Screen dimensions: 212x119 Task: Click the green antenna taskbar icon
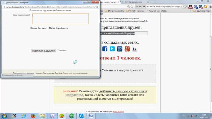point(72,116)
